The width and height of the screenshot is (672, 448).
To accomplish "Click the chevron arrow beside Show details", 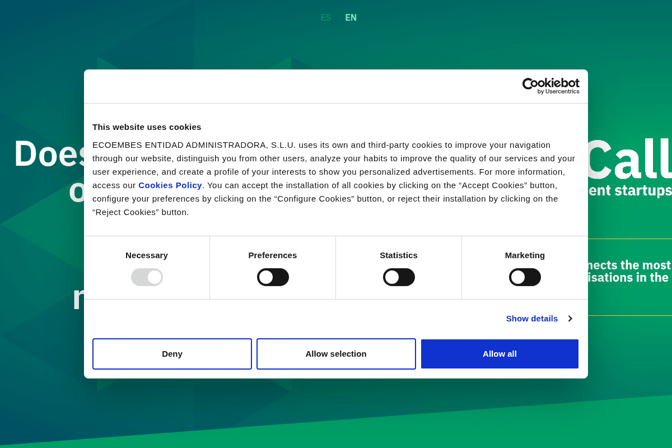I will pos(570,319).
